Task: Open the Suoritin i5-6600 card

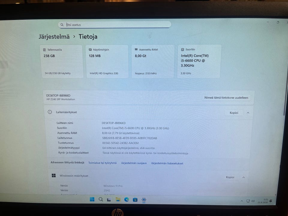Action: 199,61
